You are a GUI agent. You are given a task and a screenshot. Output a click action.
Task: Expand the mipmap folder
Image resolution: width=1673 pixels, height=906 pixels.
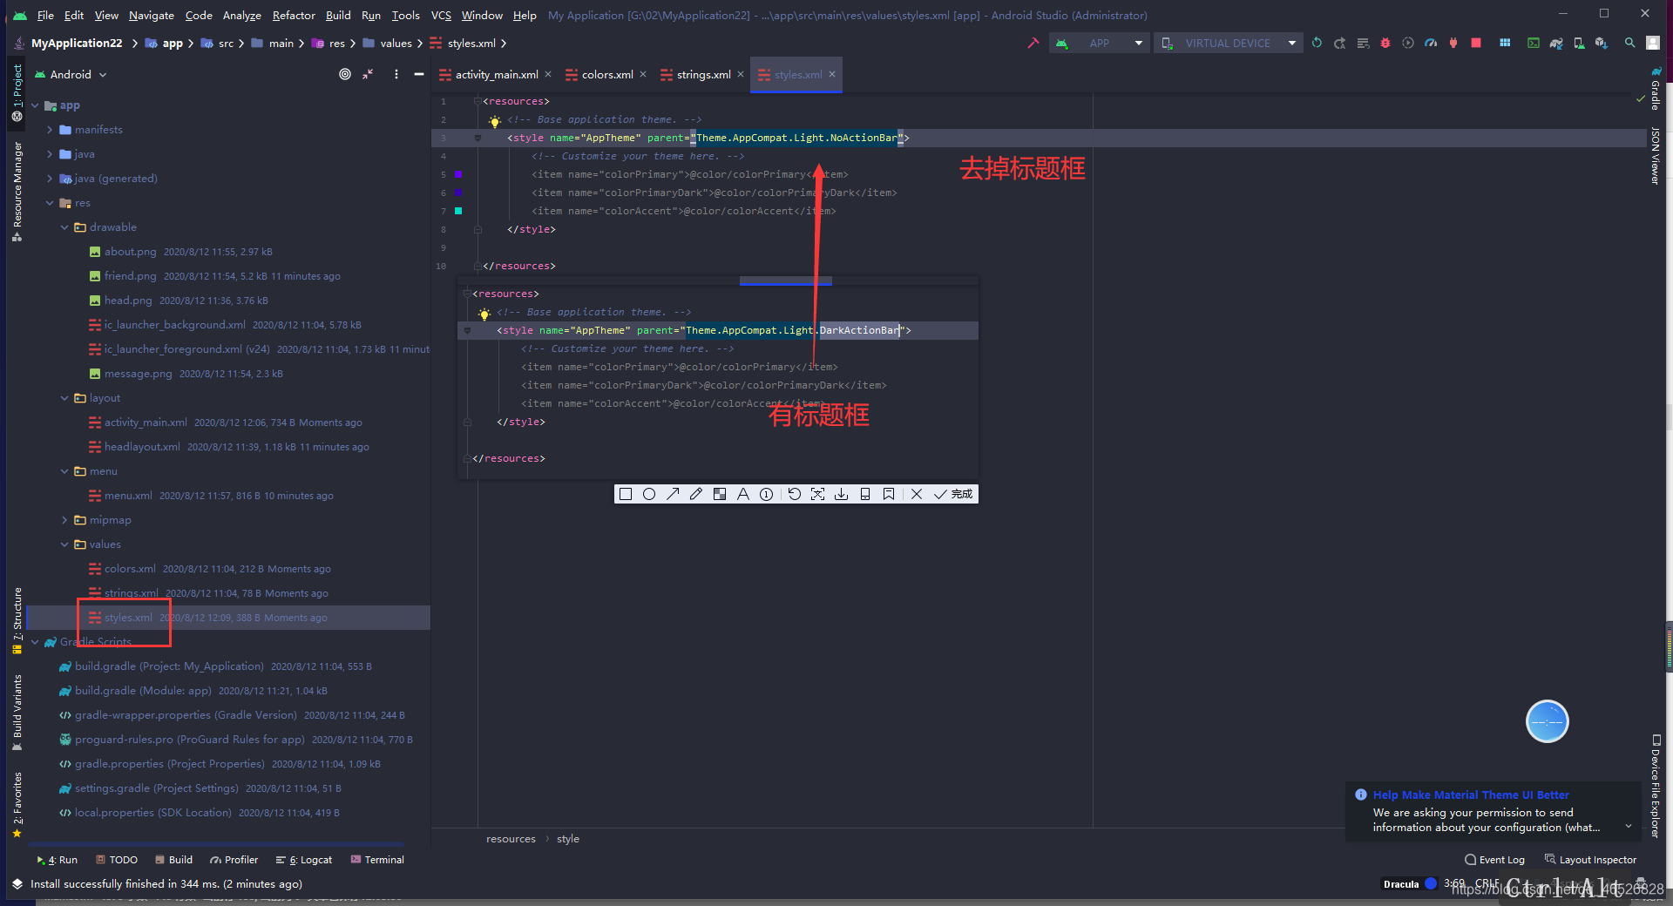coord(64,520)
